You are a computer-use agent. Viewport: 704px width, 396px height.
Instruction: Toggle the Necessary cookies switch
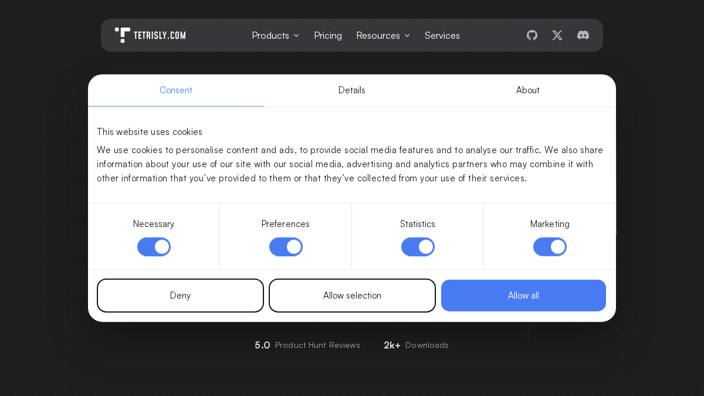[154, 247]
